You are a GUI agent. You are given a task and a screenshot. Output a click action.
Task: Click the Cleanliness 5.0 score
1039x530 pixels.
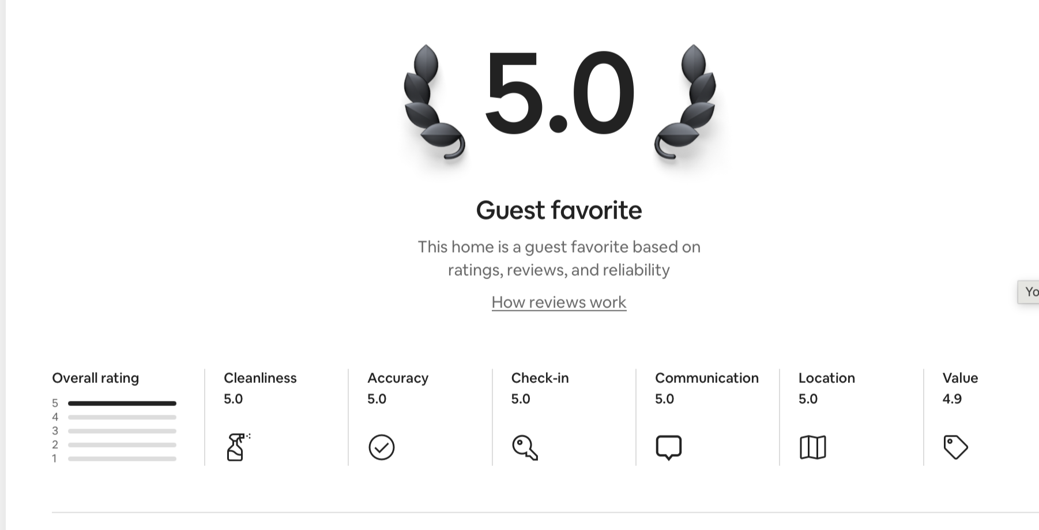coord(233,399)
